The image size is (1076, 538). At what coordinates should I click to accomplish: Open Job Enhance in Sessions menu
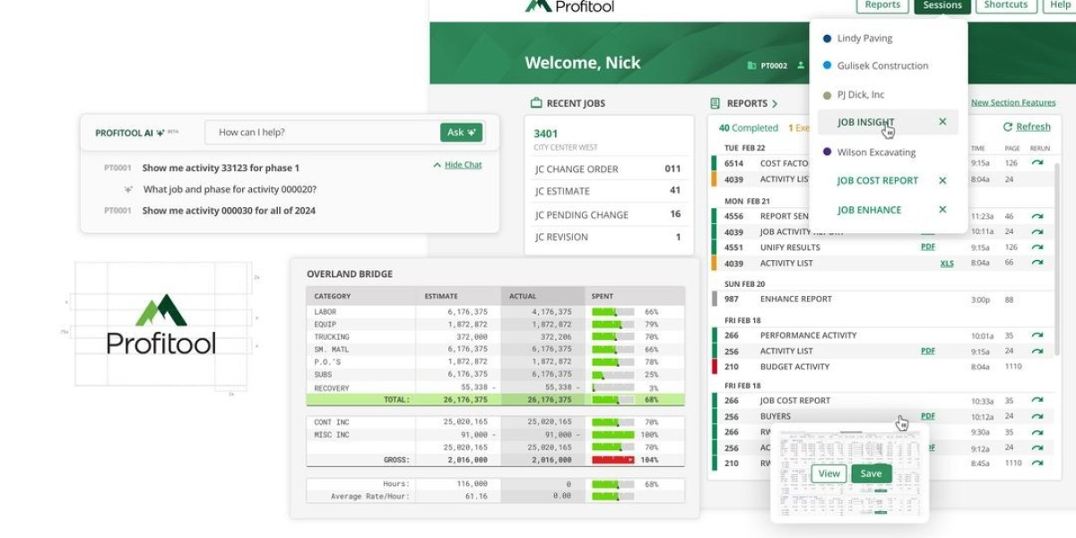(870, 210)
